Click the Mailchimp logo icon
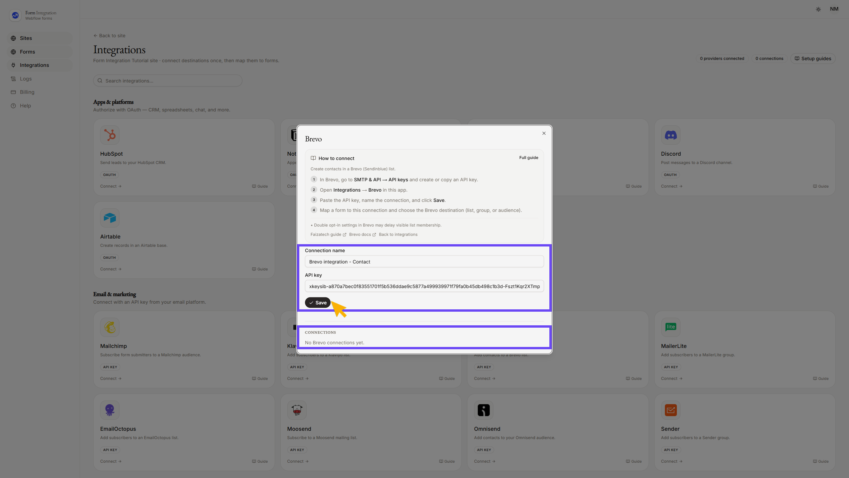 [x=110, y=327]
